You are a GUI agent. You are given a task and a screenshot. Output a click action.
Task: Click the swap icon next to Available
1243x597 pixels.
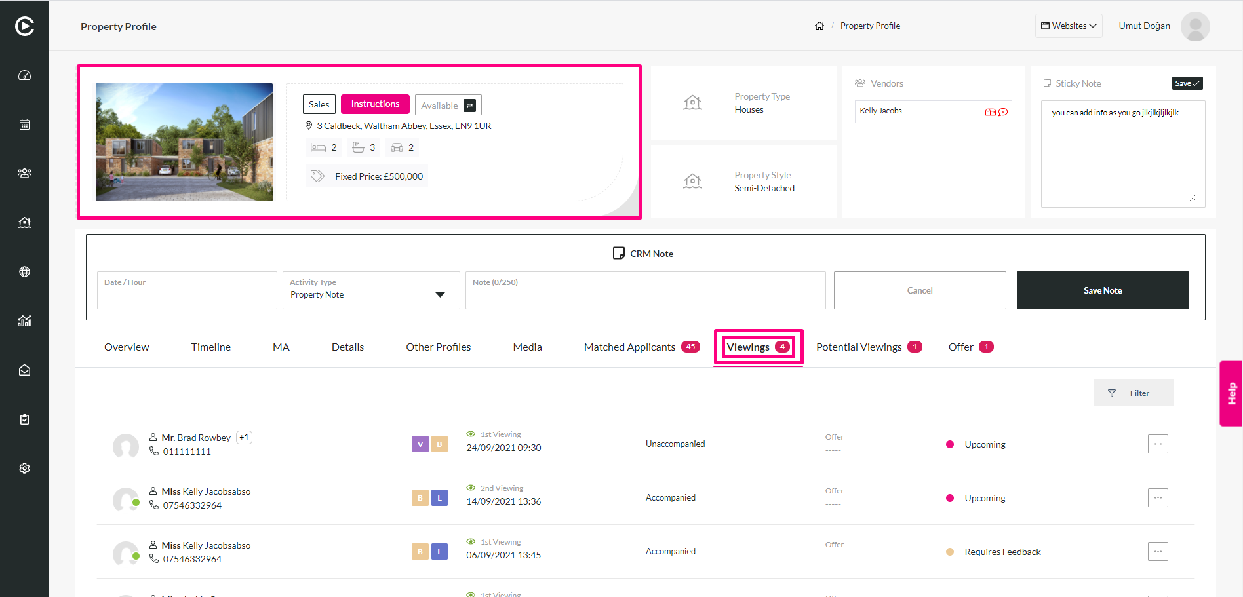pos(469,106)
